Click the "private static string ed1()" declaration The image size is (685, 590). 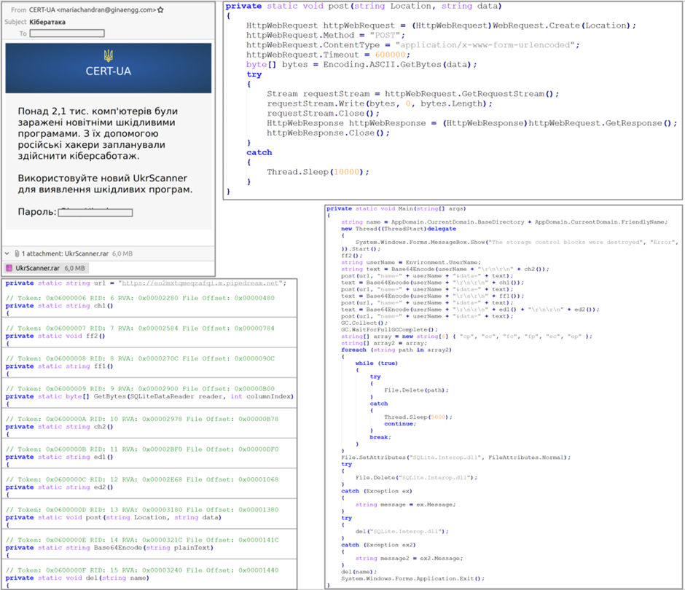(59, 457)
